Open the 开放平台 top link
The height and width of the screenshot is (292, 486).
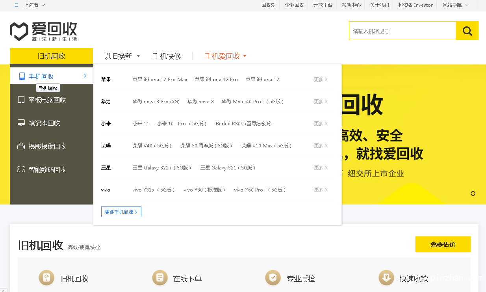[x=323, y=5]
